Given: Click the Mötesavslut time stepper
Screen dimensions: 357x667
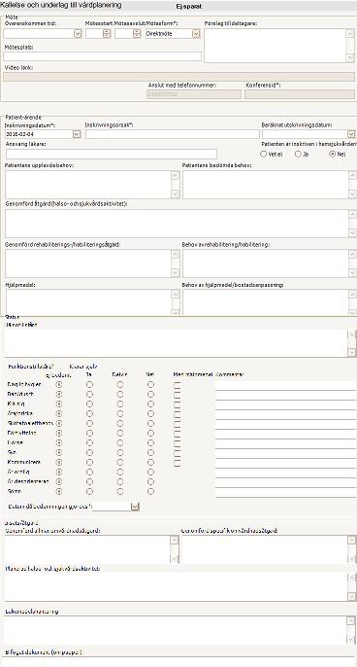Looking at the screenshot, I should 137,34.
